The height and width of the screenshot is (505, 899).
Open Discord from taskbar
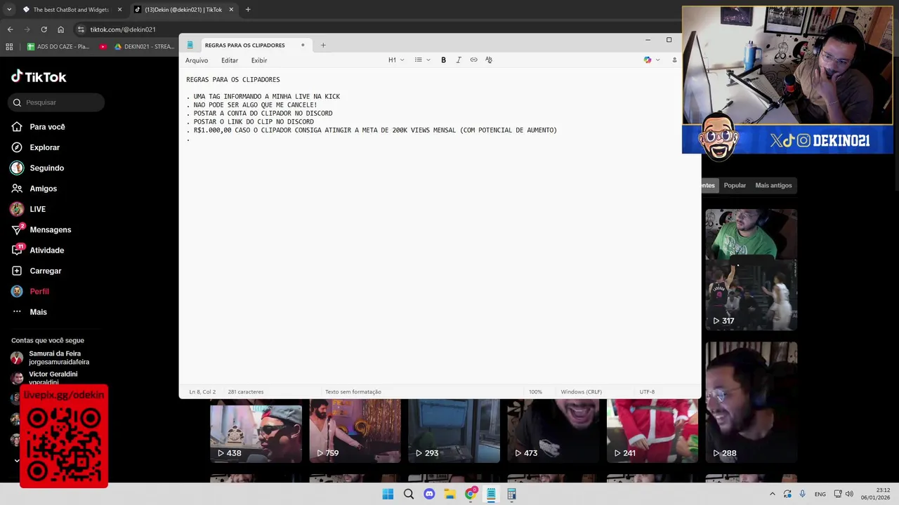[429, 494]
